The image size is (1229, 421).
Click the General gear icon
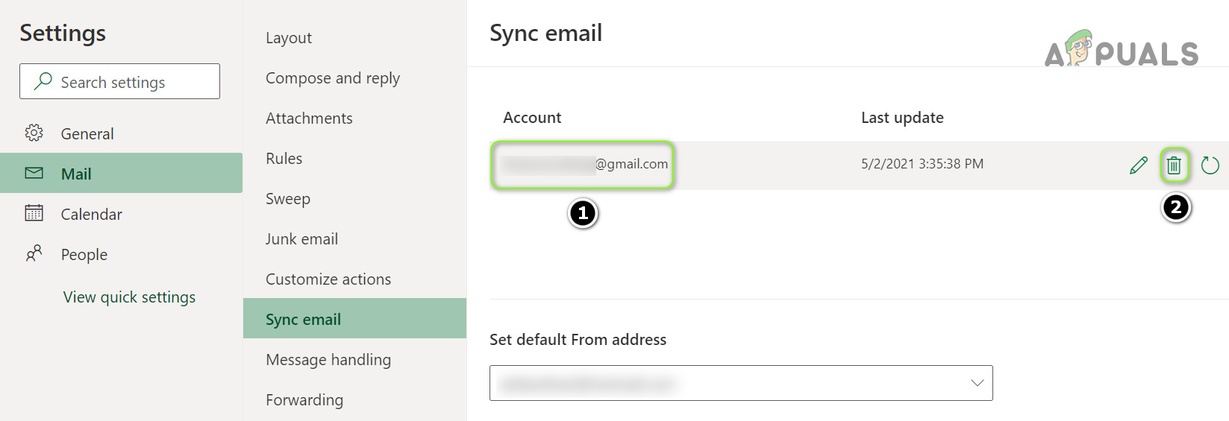pyautogui.click(x=34, y=133)
